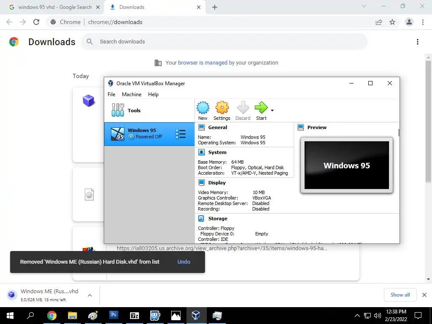The image size is (432, 324).
Task: Open the Chrome profile avatar
Action: (x=409, y=22)
